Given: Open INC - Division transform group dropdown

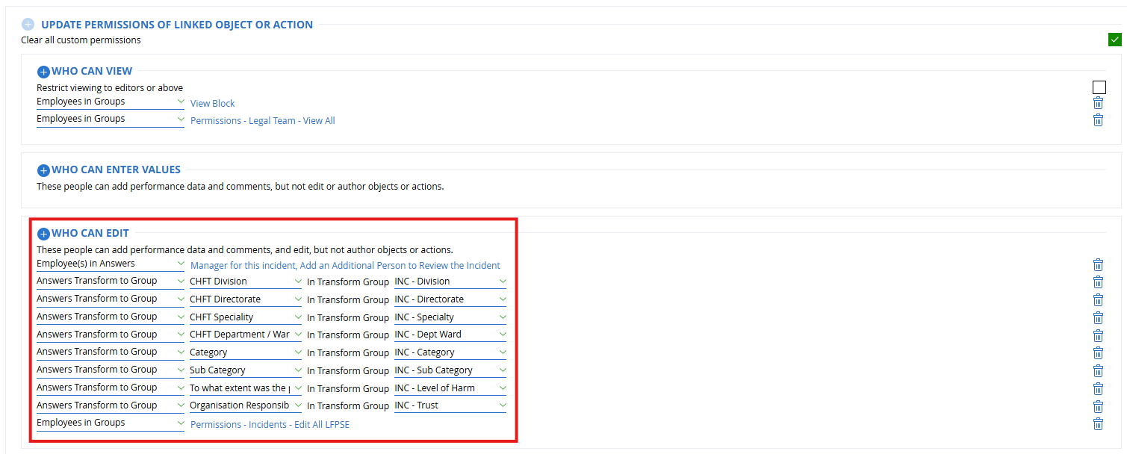Looking at the screenshot, I should [450, 282].
